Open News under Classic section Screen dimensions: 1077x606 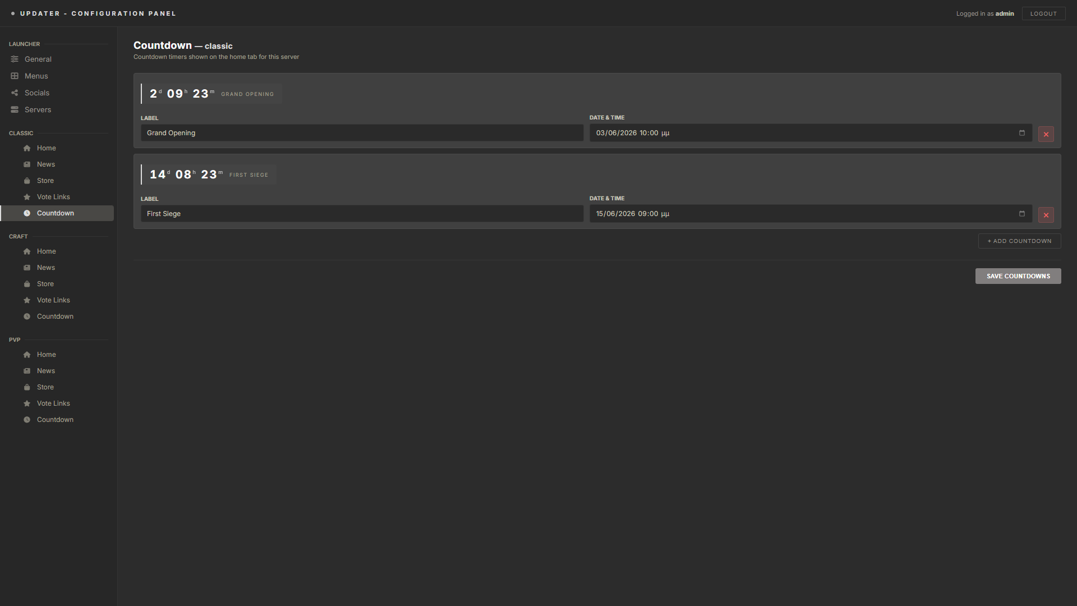[x=57, y=164]
